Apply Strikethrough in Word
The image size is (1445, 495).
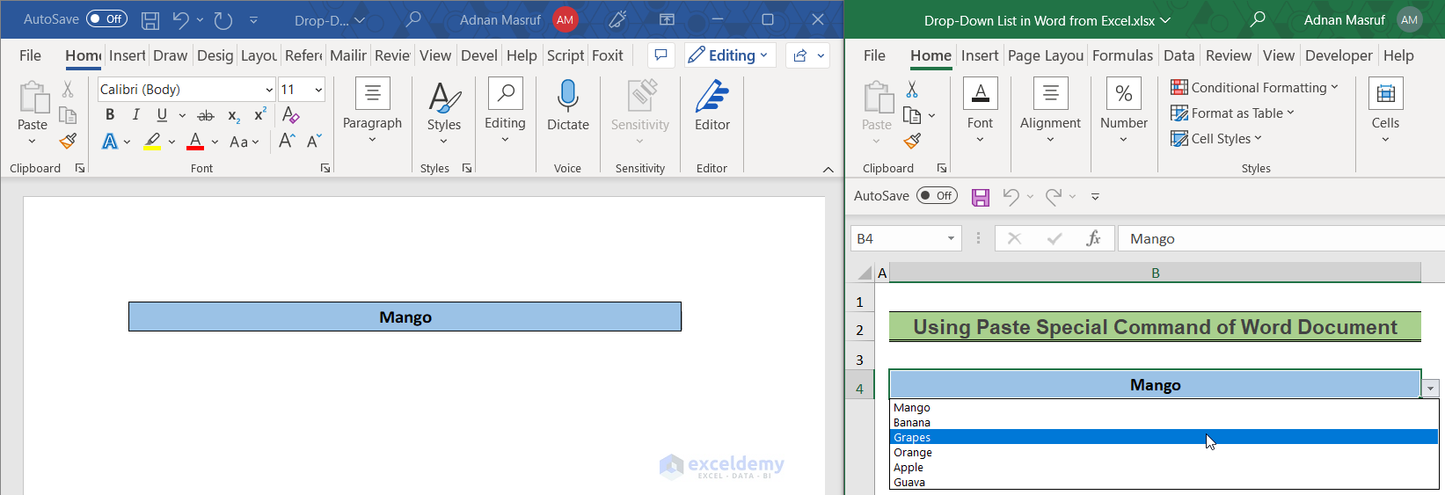point(206,115)
